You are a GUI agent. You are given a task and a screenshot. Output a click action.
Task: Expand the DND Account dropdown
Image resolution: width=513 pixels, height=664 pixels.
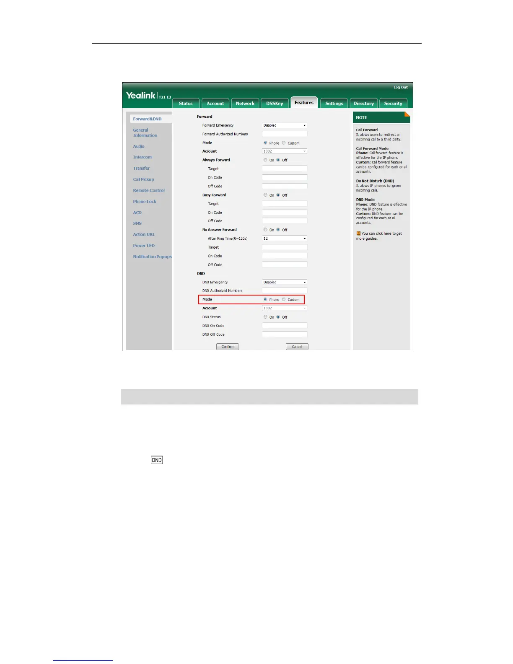click(x=285, y=308)
